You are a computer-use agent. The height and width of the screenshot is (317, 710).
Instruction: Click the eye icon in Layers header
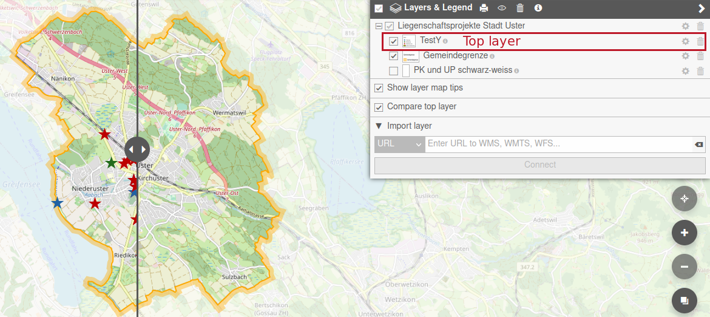tap(502, 8)
